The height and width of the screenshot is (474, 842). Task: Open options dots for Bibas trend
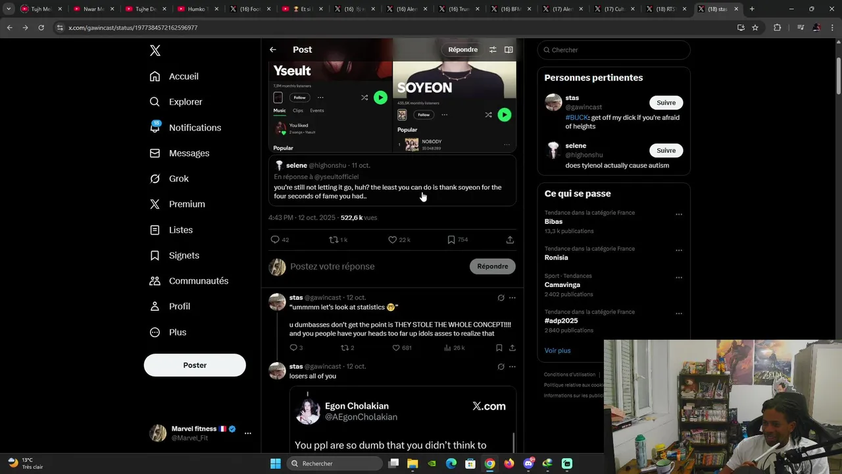coord(679,214)
